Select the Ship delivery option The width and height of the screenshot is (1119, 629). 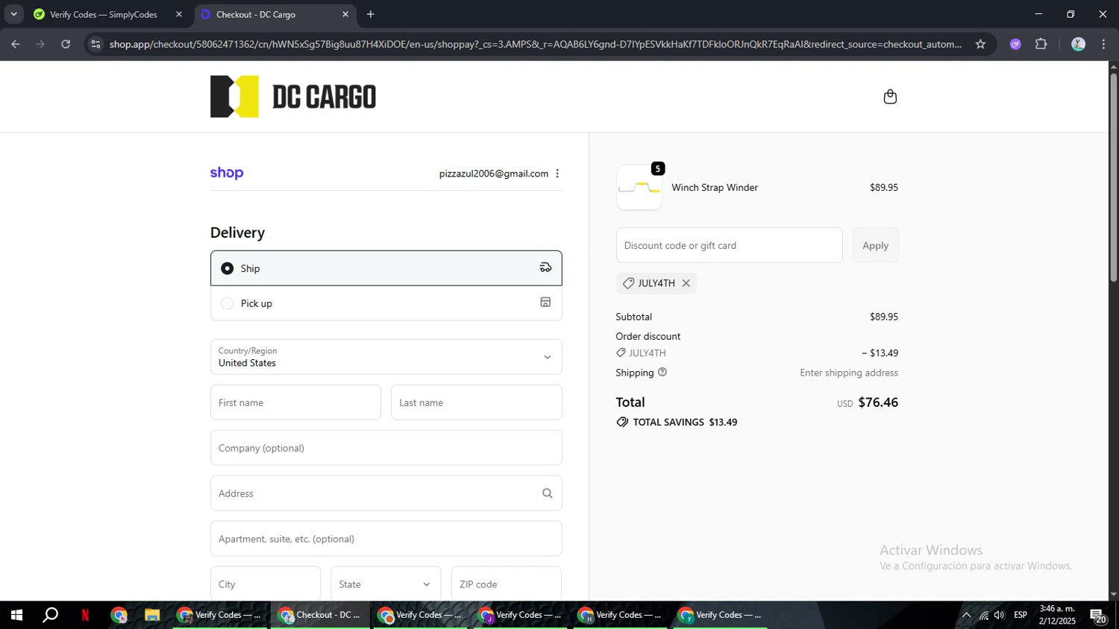point(386,268)
